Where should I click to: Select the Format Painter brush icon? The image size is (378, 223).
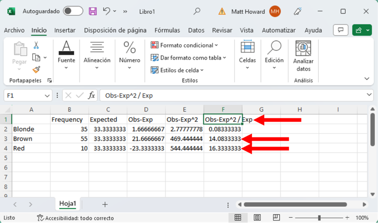click(x=36, y=70)
